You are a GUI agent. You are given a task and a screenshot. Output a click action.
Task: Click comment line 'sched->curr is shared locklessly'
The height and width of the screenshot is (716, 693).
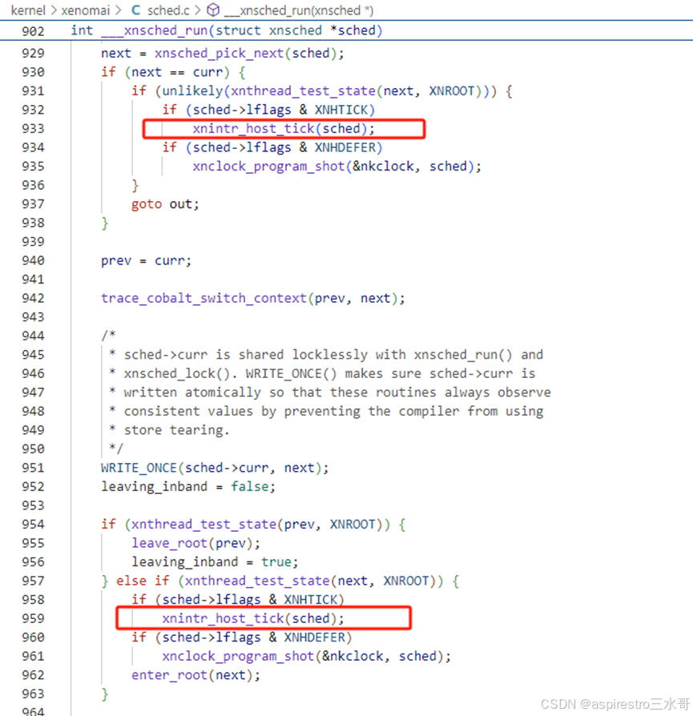point(326,355)
